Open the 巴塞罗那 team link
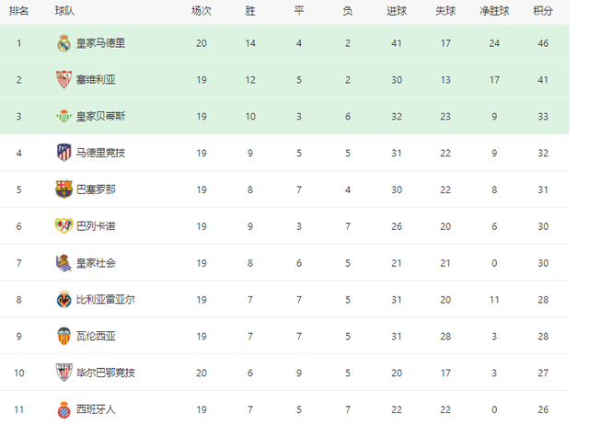The image size is (589, 426). [x=96, y=190]
